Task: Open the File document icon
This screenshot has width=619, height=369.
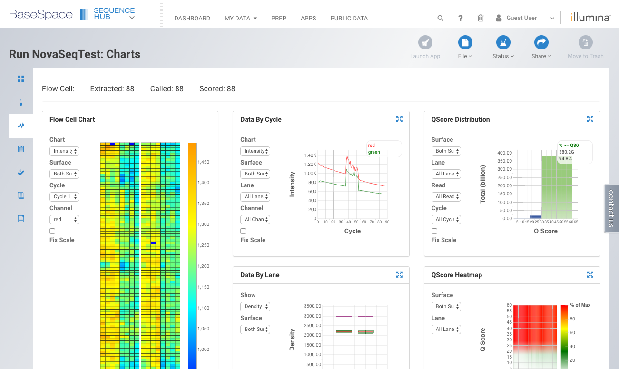Action: (x=465, y=42)
